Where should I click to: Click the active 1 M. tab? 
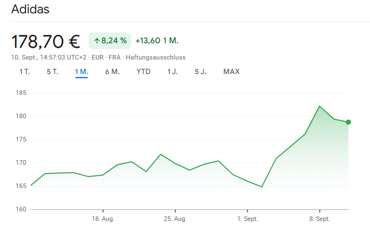(x=82, y=72)
